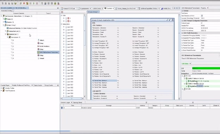The image size is (220, 134).
Task: Click the red cell icon next to cell 1
Action: 68,18
